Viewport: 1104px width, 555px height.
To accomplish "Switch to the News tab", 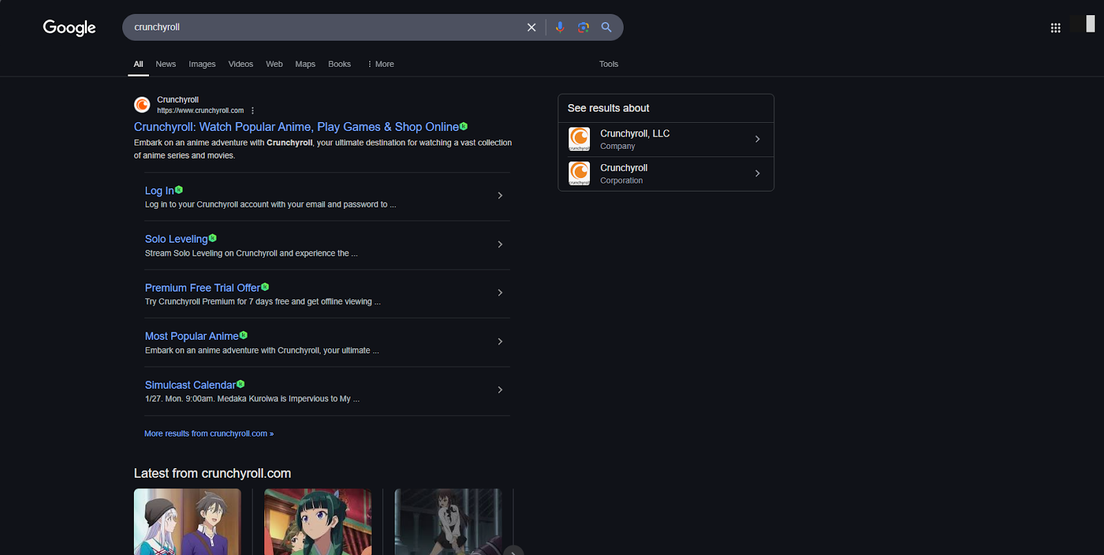I will pos(166,64).
